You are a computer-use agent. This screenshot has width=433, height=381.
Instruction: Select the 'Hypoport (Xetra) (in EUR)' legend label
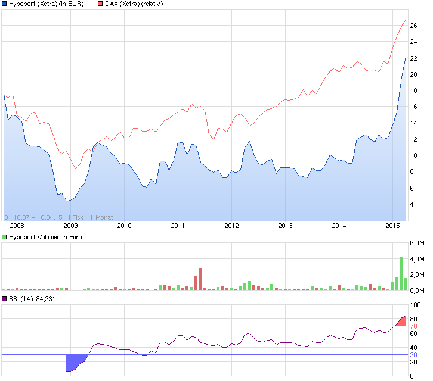47,4
